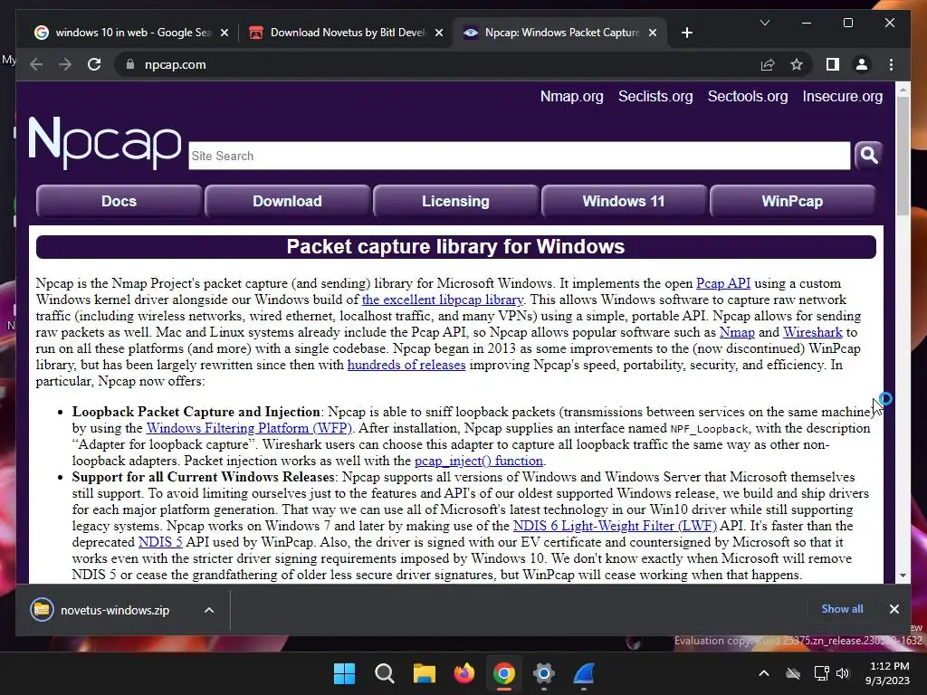The image size is (927, 695).
Task: Visit the Seclists.org link
Action: click(x=655, y=96)
